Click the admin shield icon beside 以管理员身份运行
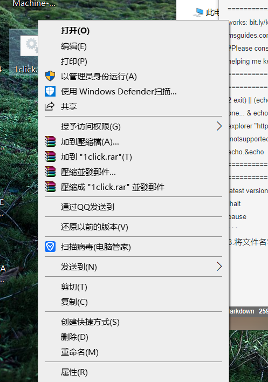Viewport: 268px width, 382px height. point(50,76)
